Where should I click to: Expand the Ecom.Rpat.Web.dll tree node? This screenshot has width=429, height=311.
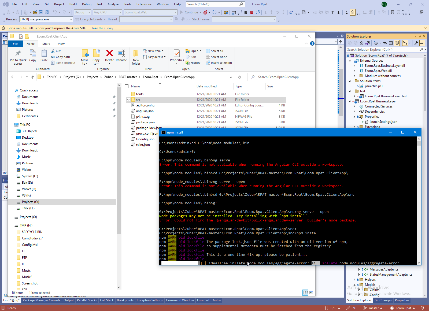[354, 71]
